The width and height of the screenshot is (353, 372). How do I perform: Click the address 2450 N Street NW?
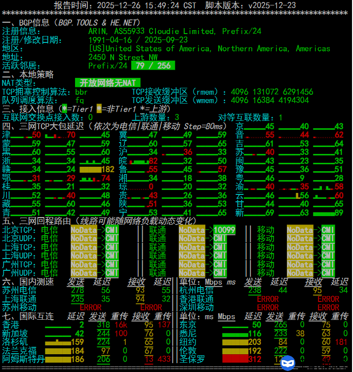pyautogui.click(x=123, y=57)
